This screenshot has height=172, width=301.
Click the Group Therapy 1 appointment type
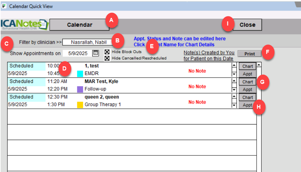tap(103, 104)
